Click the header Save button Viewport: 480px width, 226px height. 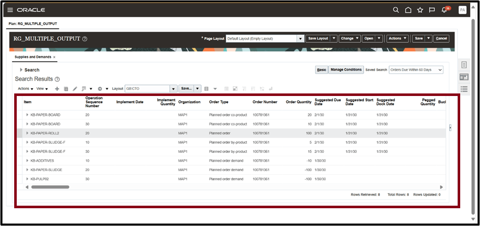point(419,39)
